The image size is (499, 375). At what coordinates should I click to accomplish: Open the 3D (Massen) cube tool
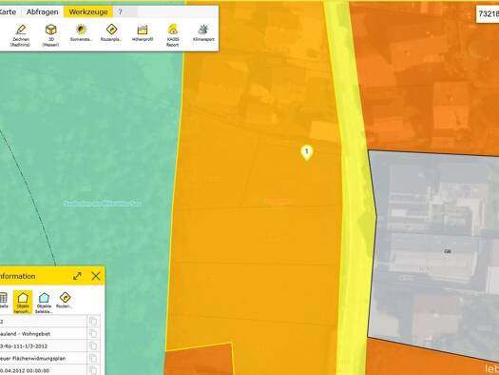pyautogui.click(x=51, y=35)
